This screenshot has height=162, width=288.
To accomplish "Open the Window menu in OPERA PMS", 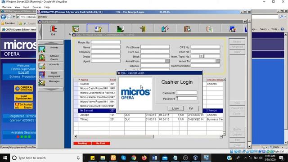I will (43, 17).
